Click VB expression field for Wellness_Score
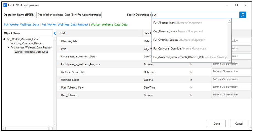Screen dimensions: 254x132 (x=231, y=79)
